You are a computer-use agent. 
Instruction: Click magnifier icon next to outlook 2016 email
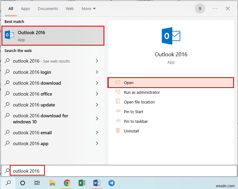tap(7, 132)
